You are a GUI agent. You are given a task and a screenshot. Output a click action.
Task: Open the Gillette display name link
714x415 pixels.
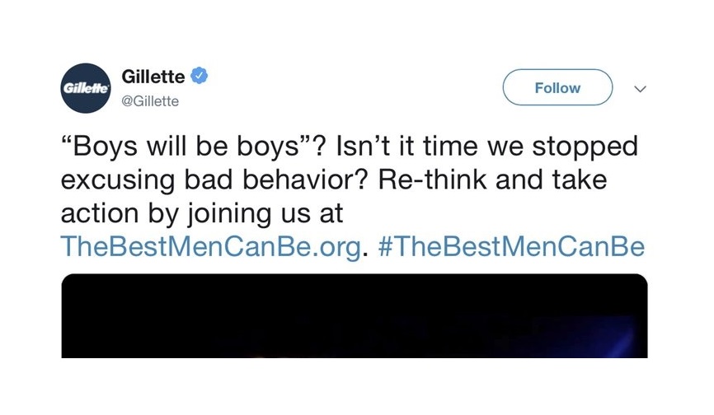153,77
